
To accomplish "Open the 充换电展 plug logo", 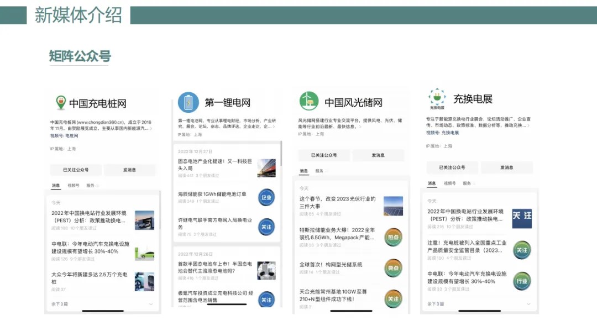I will [x=437, y=98].
